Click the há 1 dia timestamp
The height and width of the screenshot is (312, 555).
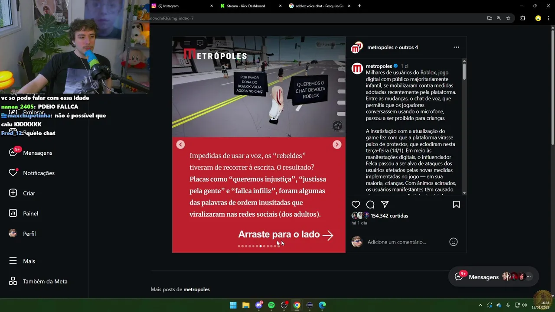pyautogui.click(x=359, y=223)
